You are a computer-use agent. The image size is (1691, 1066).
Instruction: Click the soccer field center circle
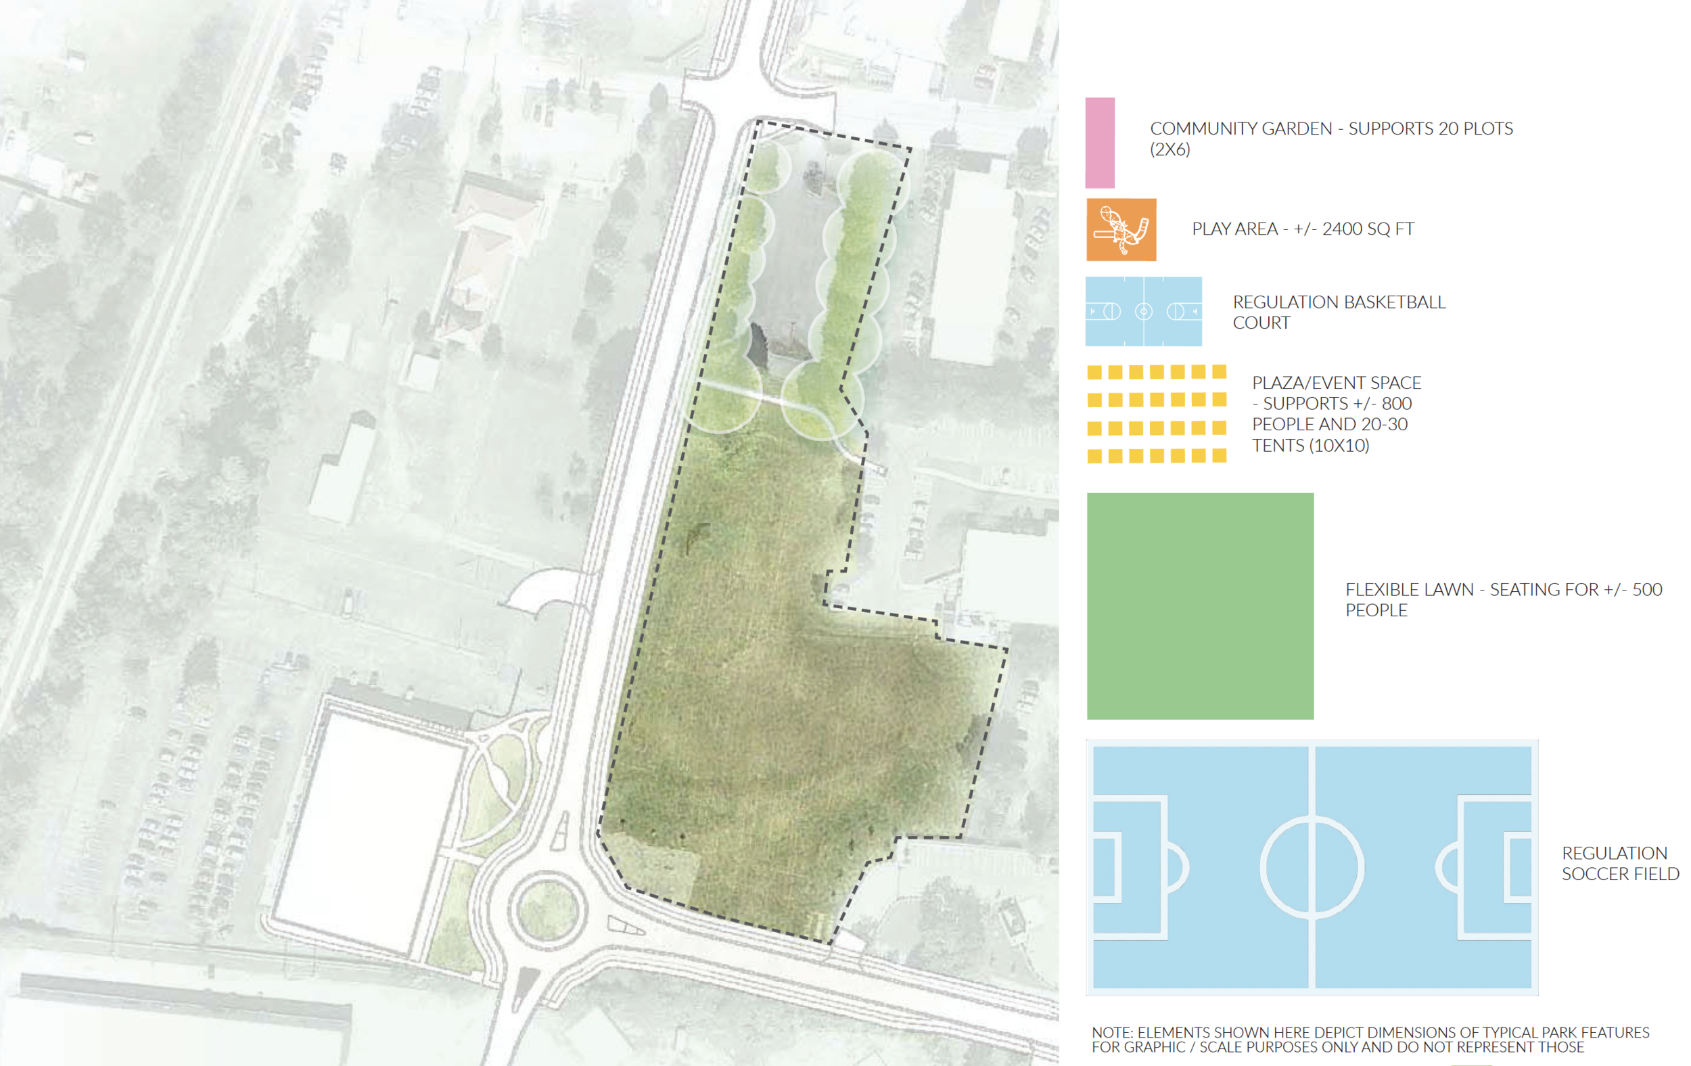click(x=1312, y=867)
